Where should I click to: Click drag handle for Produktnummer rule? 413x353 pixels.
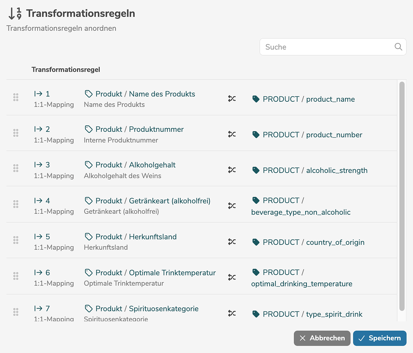pyautogui.click(x=16, y=133)
